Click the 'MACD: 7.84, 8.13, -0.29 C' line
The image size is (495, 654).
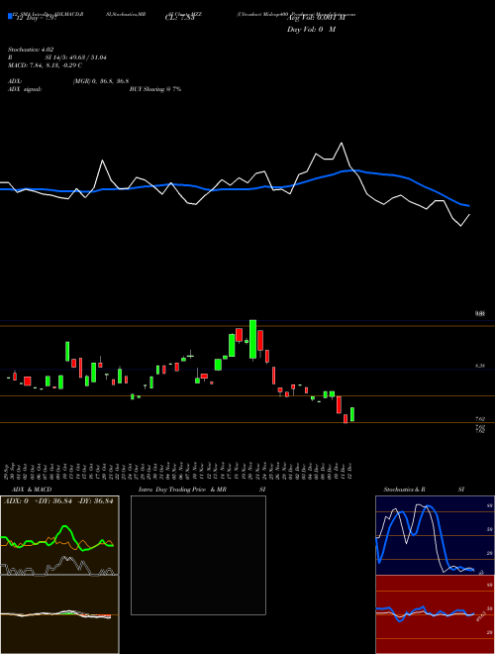pos(45,65)
